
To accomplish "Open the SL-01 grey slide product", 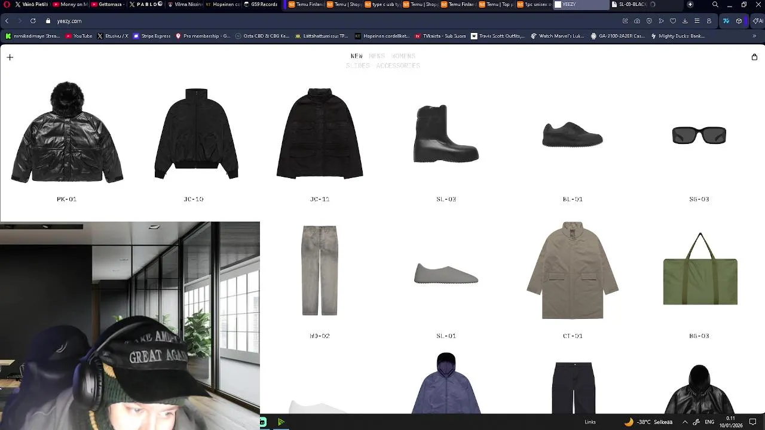I will (x=446, y=274).
